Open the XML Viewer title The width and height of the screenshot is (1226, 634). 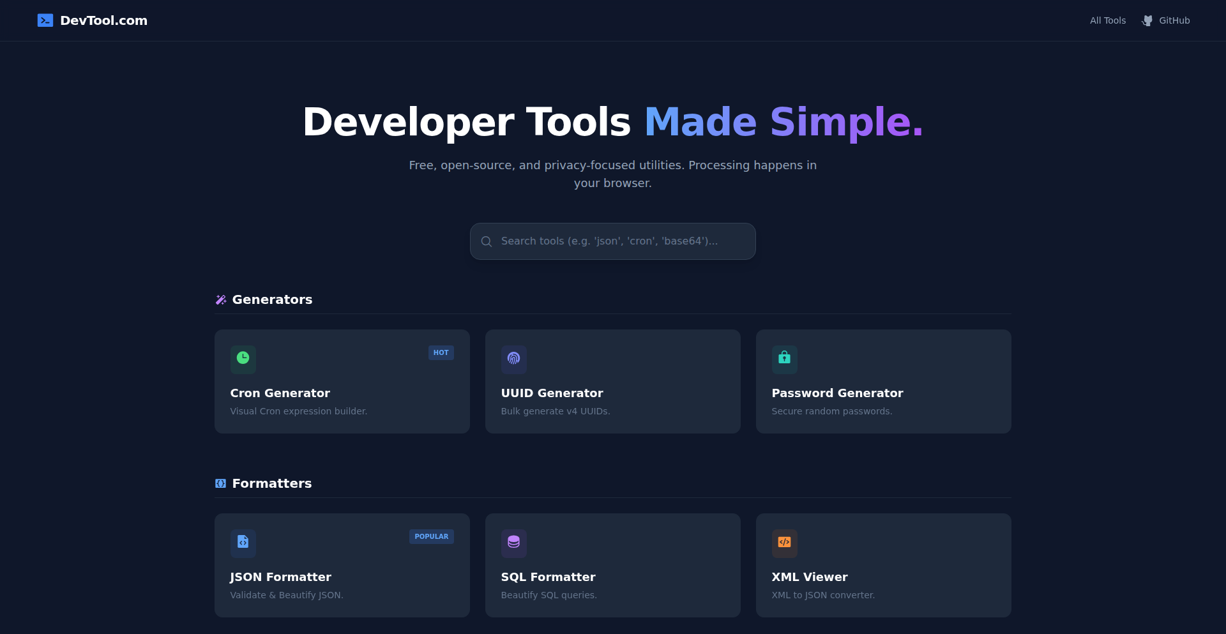(x=810, y=577)
